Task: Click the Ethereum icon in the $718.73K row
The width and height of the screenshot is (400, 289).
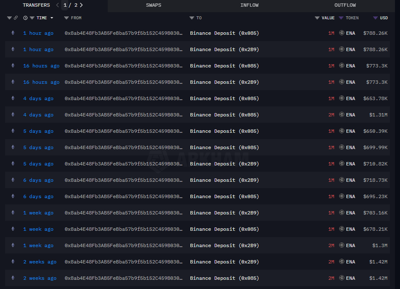Action: (13, 180)
